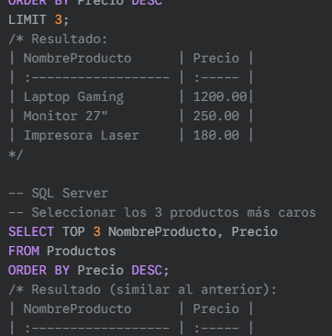332x336 pixels.
Task: Click the Productos table name
Action: coord(82,251)
